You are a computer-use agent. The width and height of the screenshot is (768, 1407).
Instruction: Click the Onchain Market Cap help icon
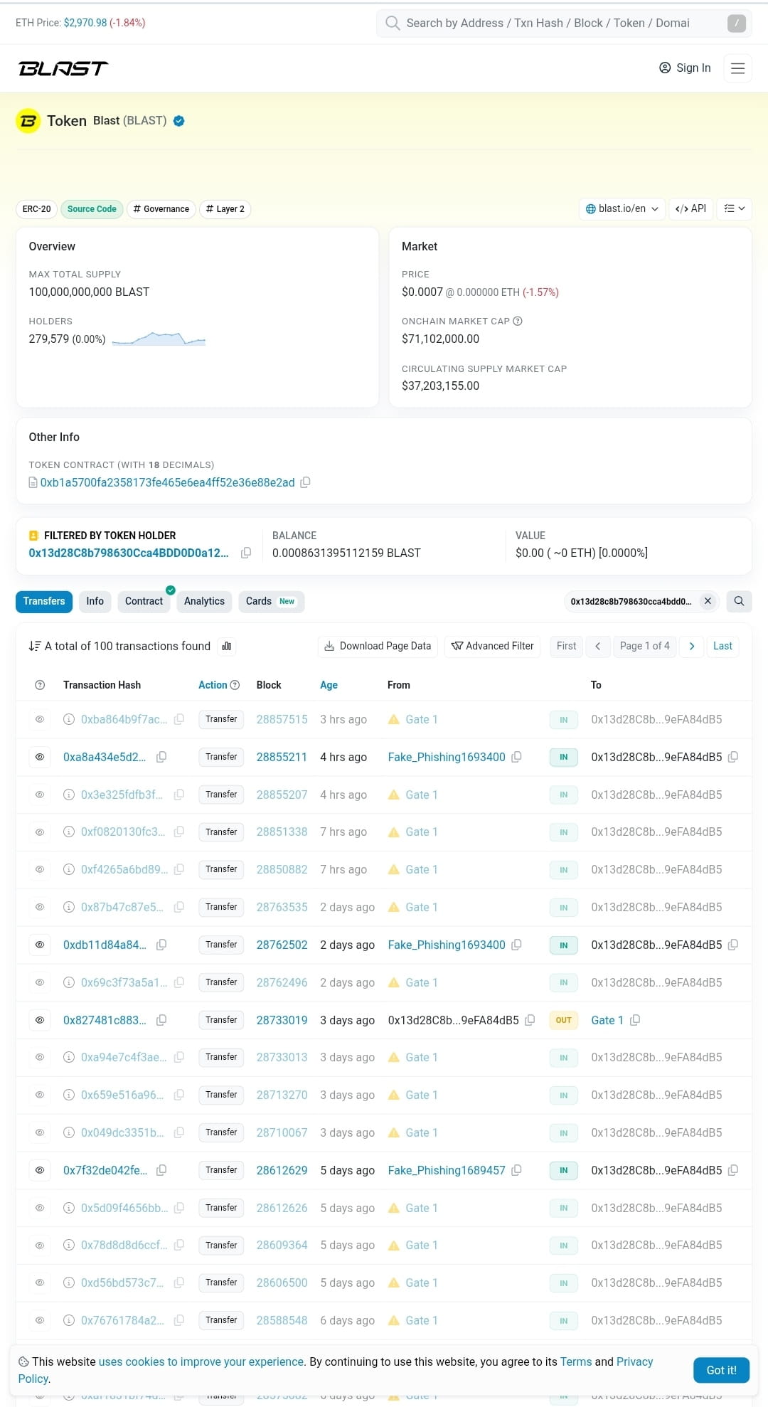click(518, 321)
